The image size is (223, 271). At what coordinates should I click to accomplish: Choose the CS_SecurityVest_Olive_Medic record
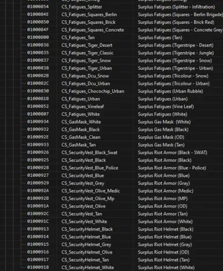pyautogui.click(x=122, y=191)
